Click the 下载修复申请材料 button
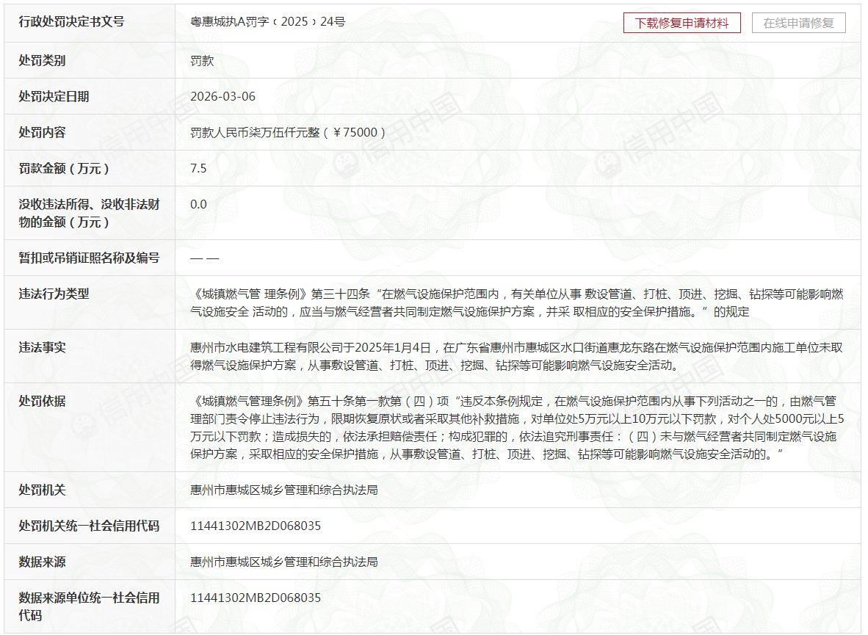The image size is (868, 635). pos(681,23)
